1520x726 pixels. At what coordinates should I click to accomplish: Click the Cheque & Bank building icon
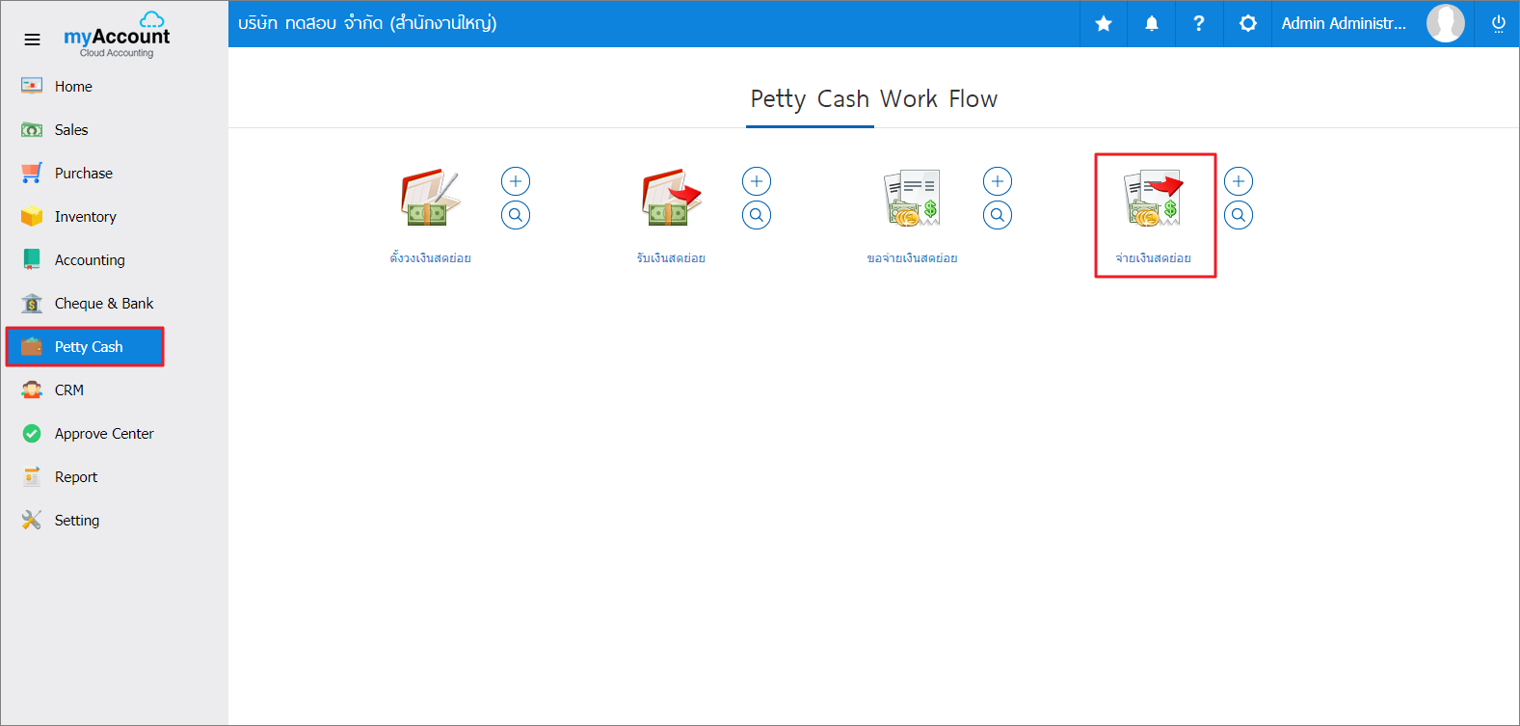tap(32, 303)
